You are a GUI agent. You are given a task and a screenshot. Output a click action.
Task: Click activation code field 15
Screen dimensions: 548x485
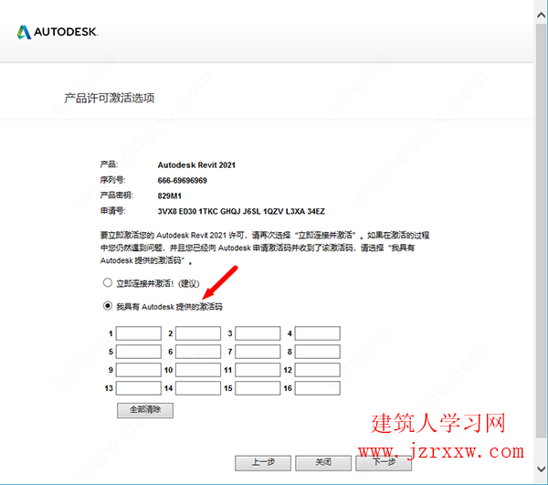click(258, 388)
